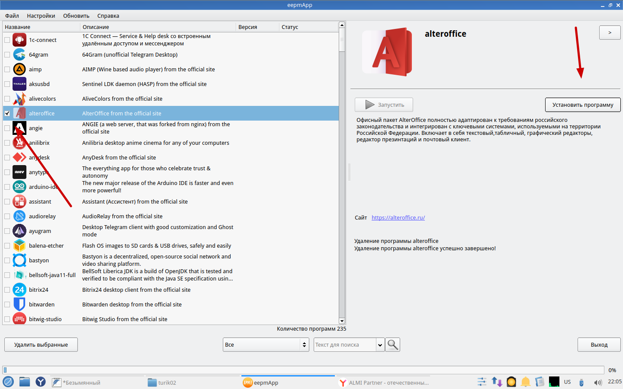Switch to the ALMI Partner taskbar window

pos(384,383)
